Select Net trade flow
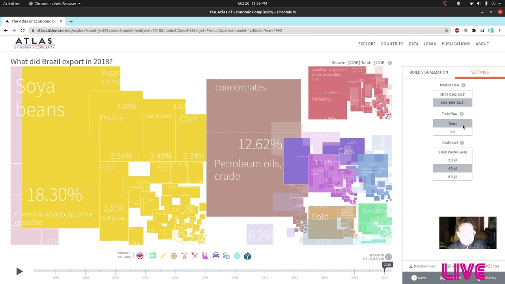This screenshot has height=284, width=505. point(453,132)
